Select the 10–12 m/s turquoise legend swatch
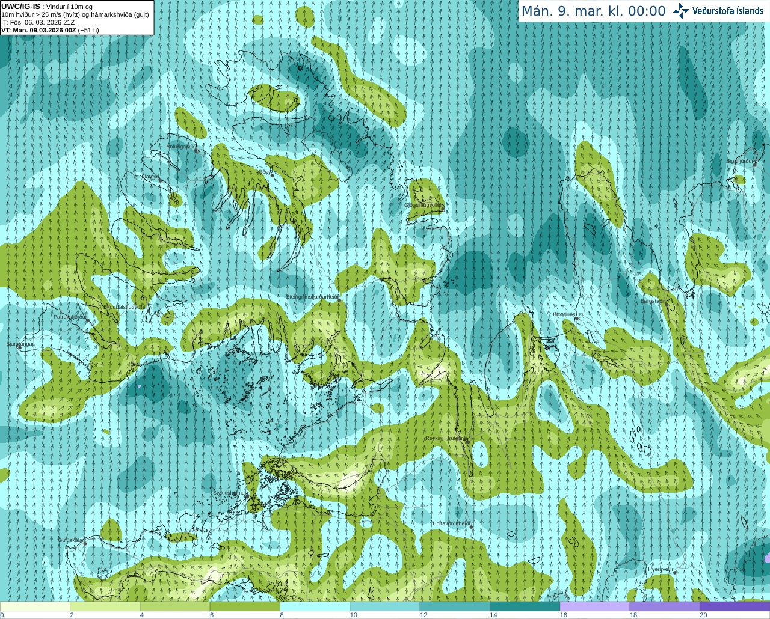 click(384, 606)
